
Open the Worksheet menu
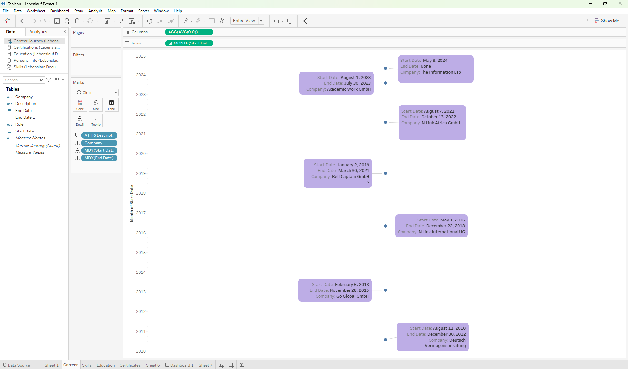click(x=36, y=11)
